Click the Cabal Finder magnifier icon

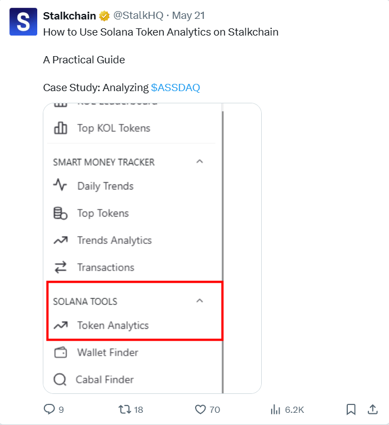tap(60, 379)
